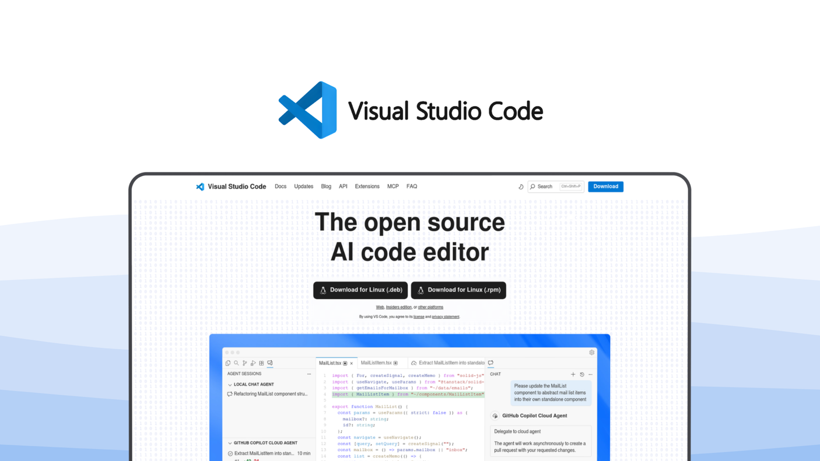Toggle the site theme with the lamp icon
This screenshot has height=461, width=820.
point(521,186)
